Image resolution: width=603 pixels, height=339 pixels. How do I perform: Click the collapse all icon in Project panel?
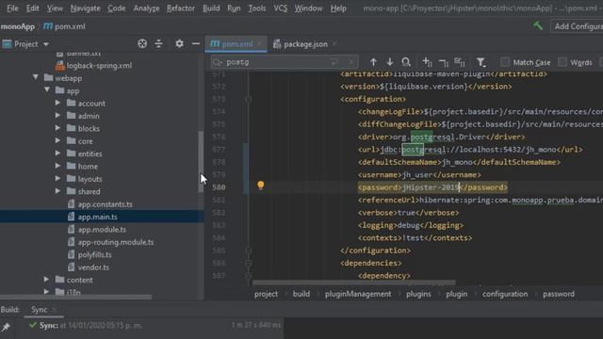158,44
